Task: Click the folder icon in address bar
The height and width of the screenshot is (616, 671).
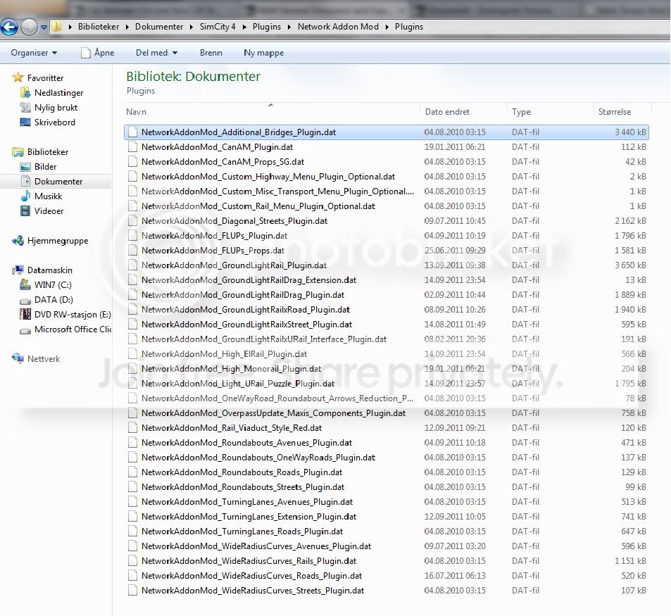Action: coord(57,27)
